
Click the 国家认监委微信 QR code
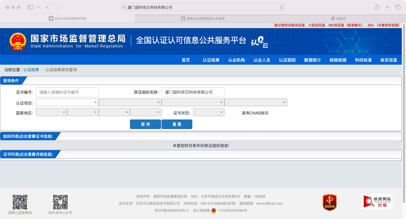(20, 202)
